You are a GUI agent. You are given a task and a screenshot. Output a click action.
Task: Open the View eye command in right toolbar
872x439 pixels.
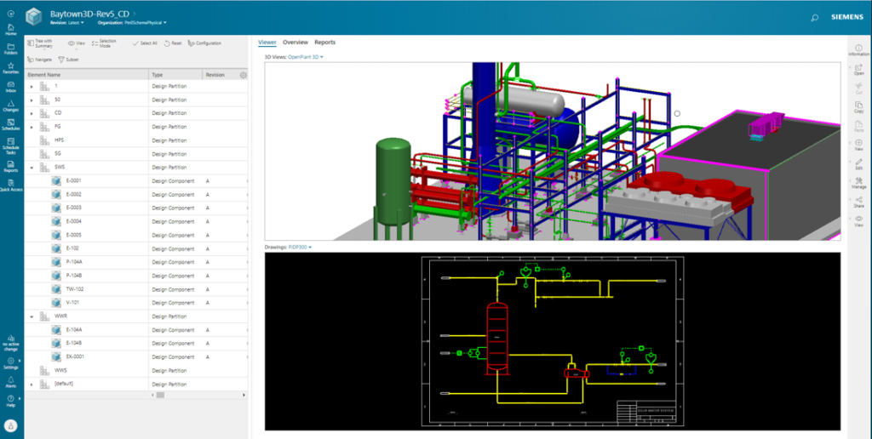(858, 221)
